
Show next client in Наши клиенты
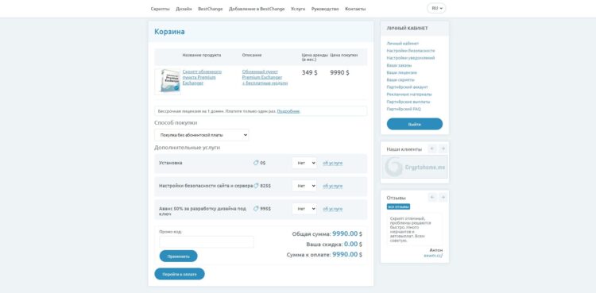443,148
